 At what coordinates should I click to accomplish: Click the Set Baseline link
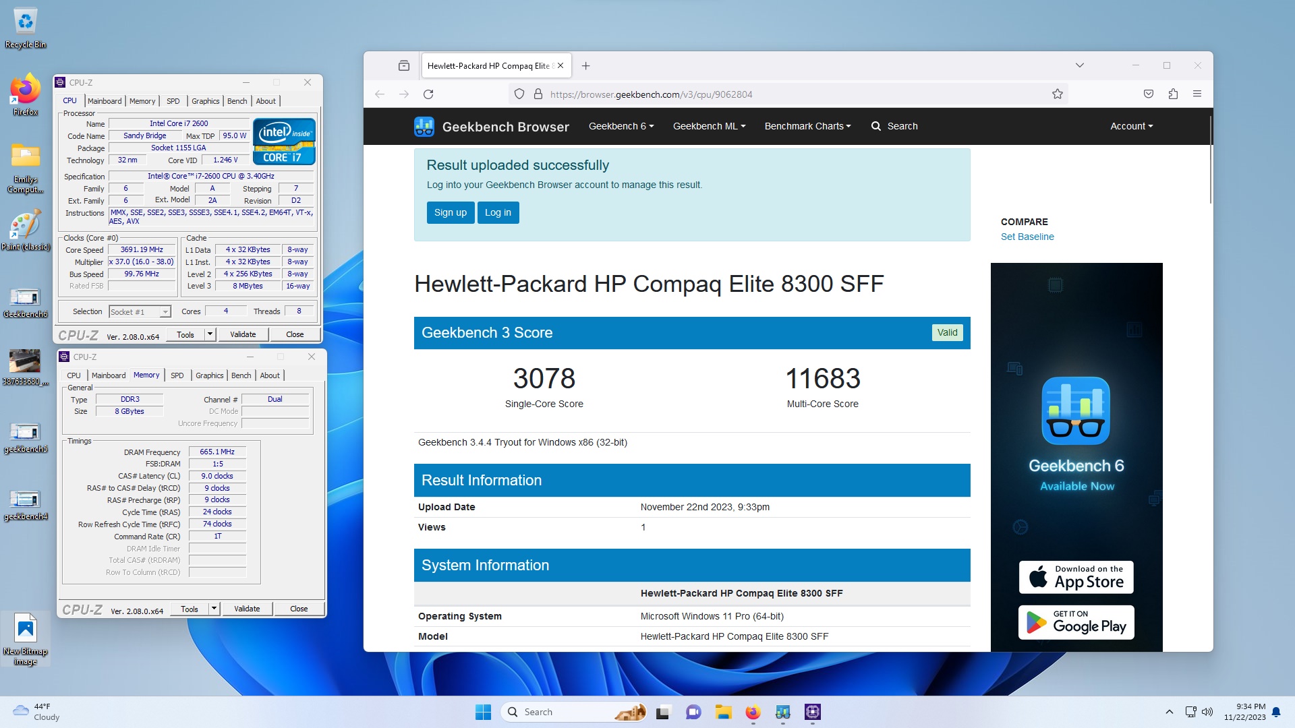point(1027,237)
